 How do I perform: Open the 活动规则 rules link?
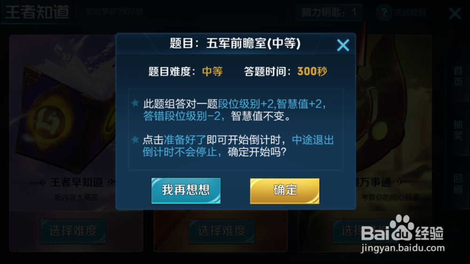point(410,13)
